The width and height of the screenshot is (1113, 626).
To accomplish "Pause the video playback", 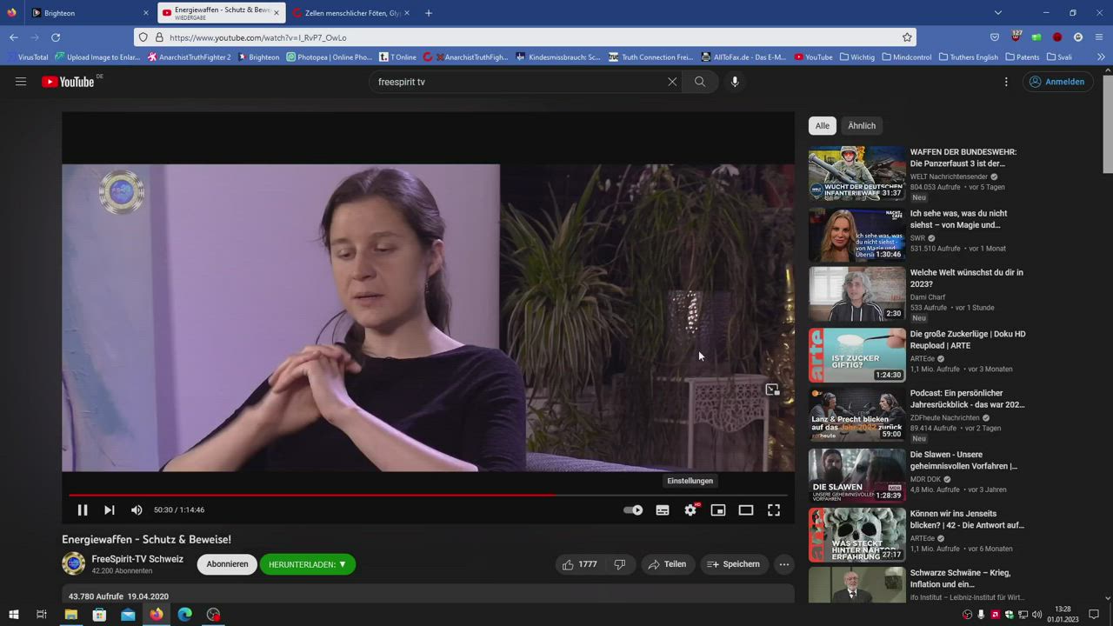I will 83,510.
